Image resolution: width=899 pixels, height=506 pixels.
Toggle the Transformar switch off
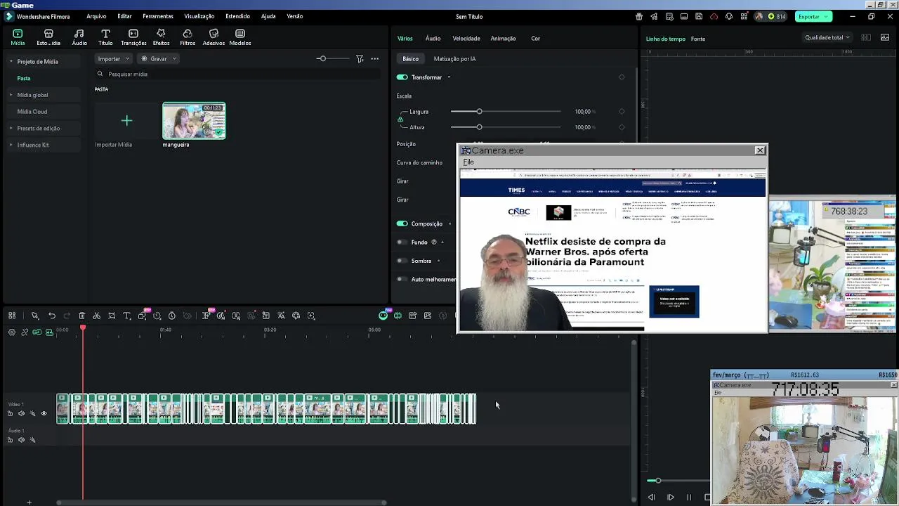tap(402, 77)
